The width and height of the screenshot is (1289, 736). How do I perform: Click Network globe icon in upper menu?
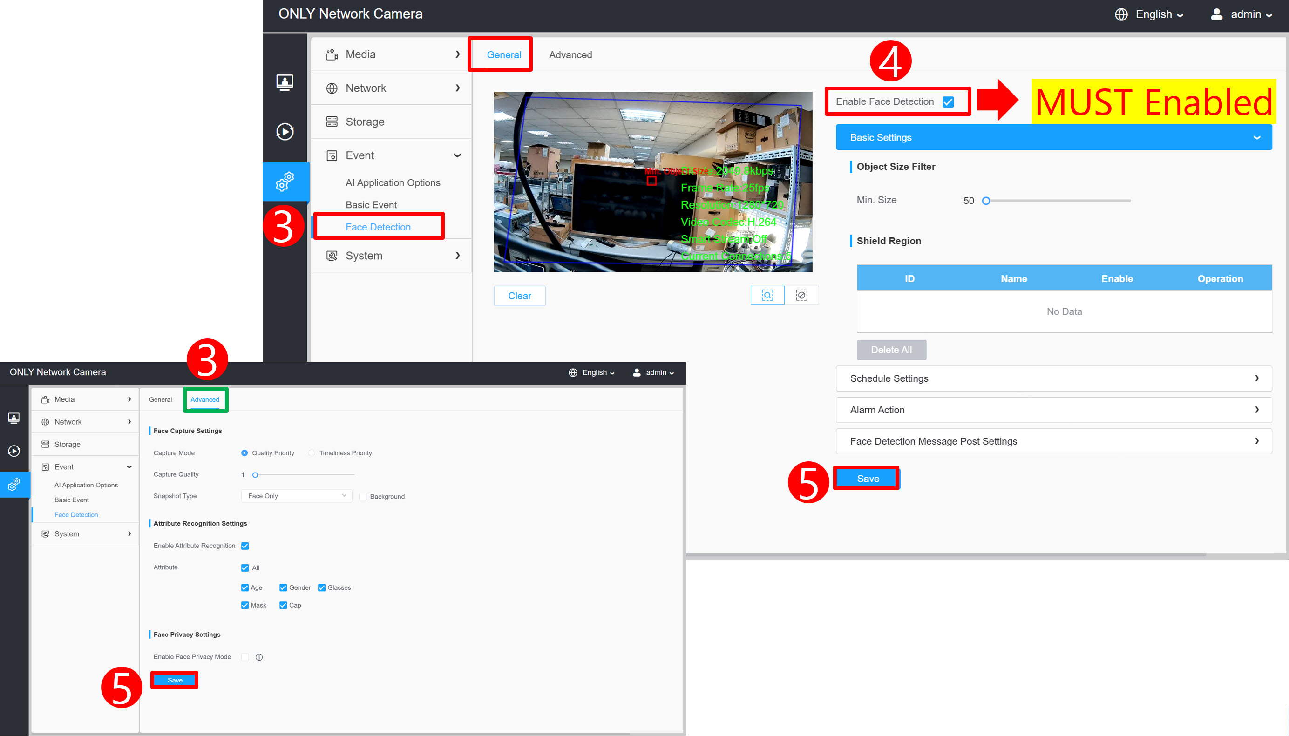point(332,88)
